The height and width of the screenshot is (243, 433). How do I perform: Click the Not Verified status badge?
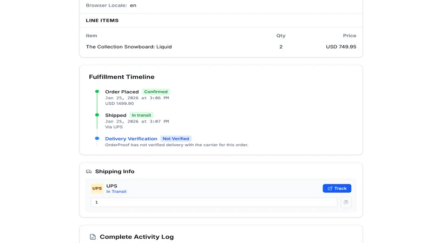tap(175, 139)
